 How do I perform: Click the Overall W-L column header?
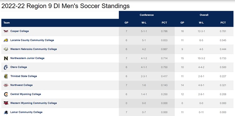pyautogui.click(x=201, y=23)
